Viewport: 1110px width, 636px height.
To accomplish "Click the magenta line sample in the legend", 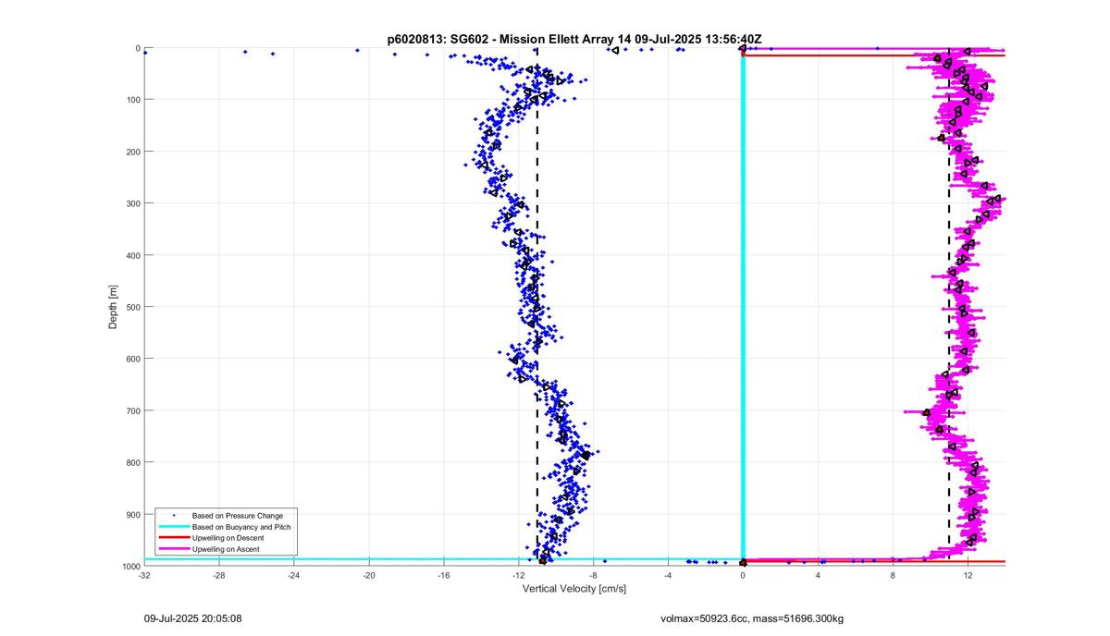I will (x=173, y=549).
